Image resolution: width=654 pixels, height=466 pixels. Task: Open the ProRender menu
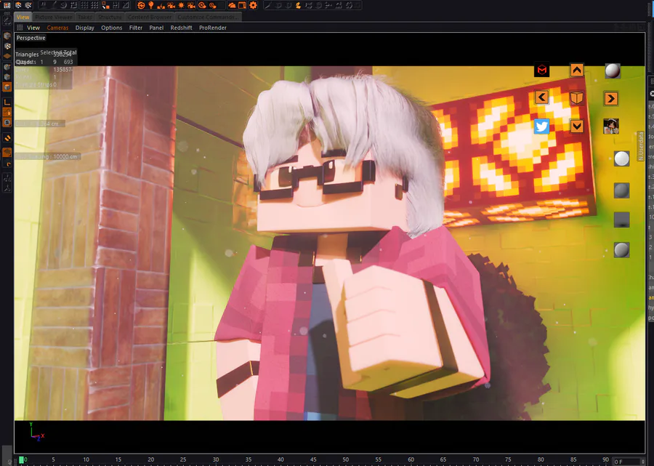[213, 28]
